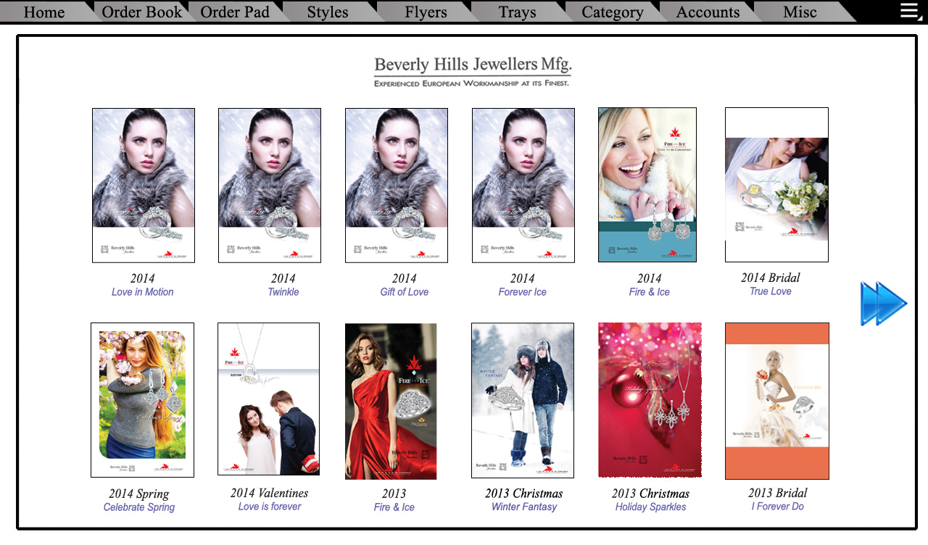Click the True Love link
Screen dimensions: 928x545
click(x=771, y=291)
